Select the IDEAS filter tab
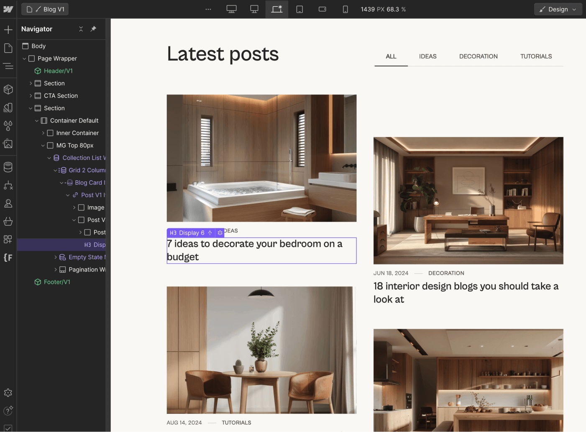 (x=427, y=56)
